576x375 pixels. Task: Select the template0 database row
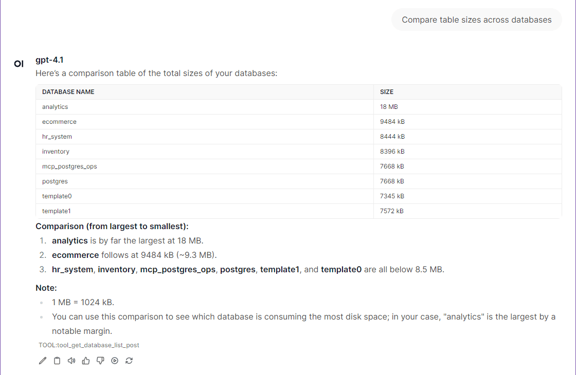(x=57, y=196)
